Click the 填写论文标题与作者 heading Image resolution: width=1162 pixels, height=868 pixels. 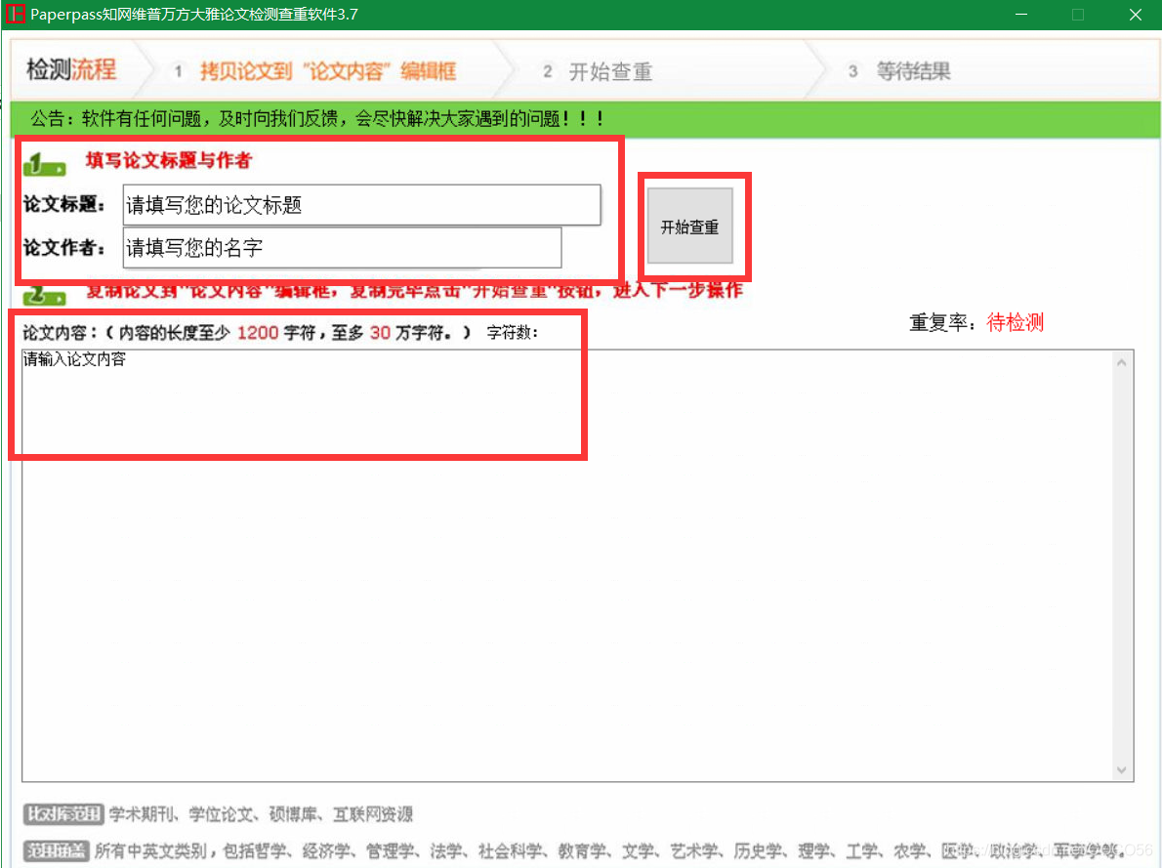click(168, 160)
